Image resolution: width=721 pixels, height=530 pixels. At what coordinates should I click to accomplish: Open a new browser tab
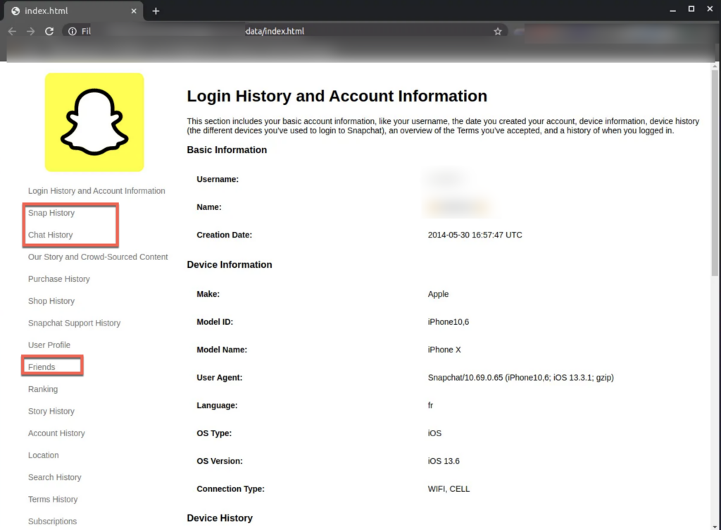pos(156,11)
